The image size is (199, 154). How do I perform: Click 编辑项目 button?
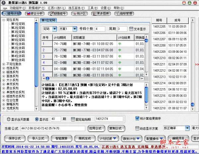click(x=178, y=138)
